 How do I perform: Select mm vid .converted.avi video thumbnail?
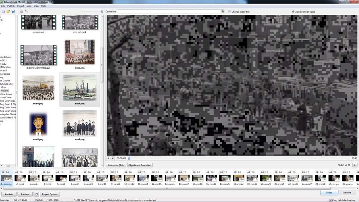point(38,55)
